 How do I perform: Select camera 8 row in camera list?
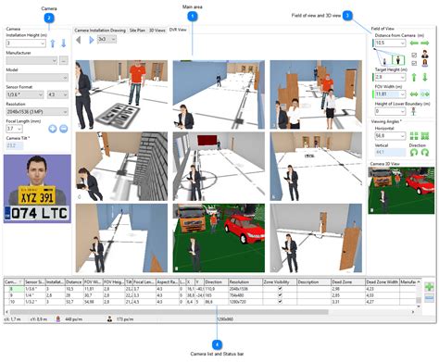[x=210, y=289]
